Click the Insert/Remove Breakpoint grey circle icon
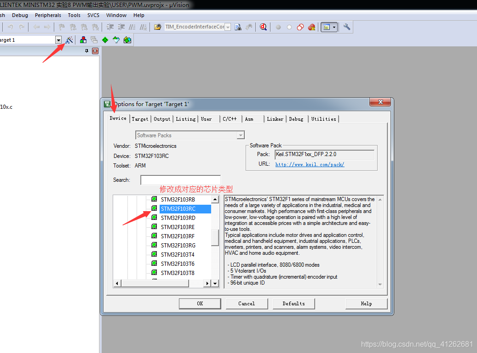 [278, 27]
